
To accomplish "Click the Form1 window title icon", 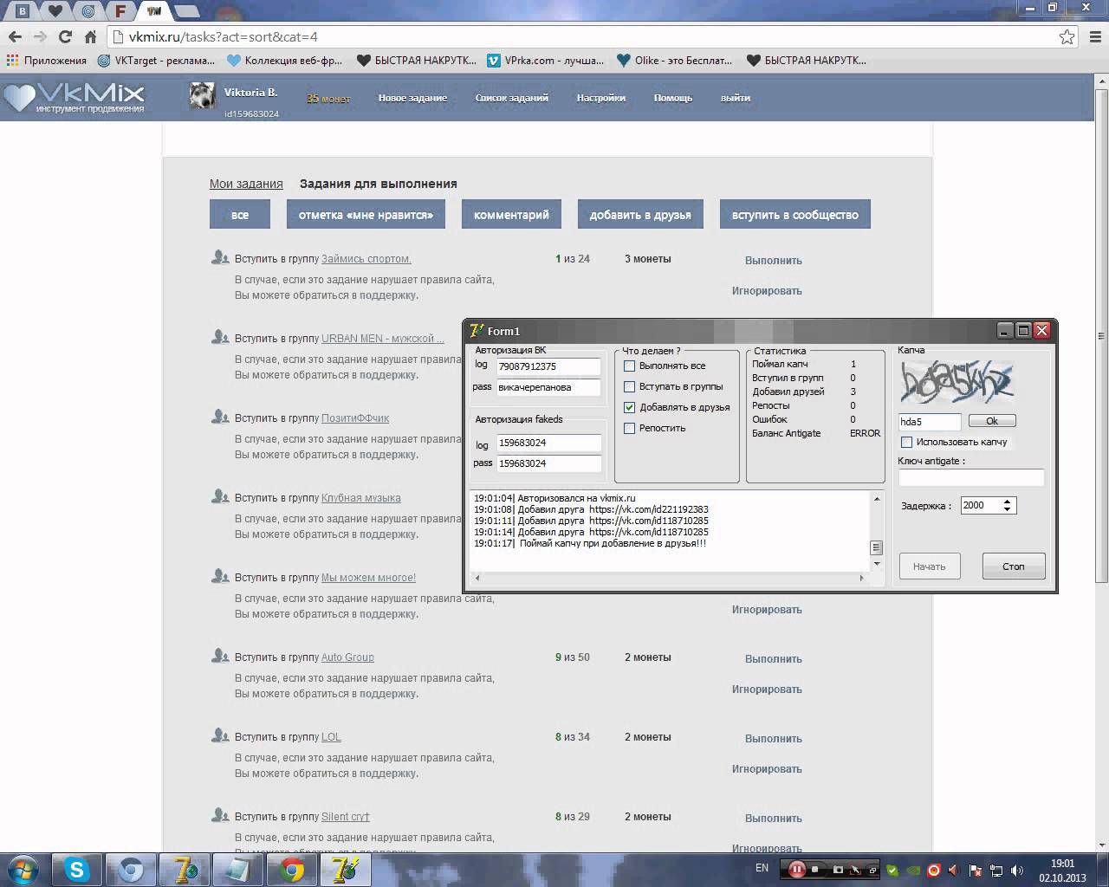I will tap(476, 330).
